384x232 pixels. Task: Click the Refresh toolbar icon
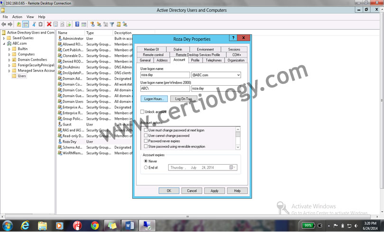tap(62, 24)
